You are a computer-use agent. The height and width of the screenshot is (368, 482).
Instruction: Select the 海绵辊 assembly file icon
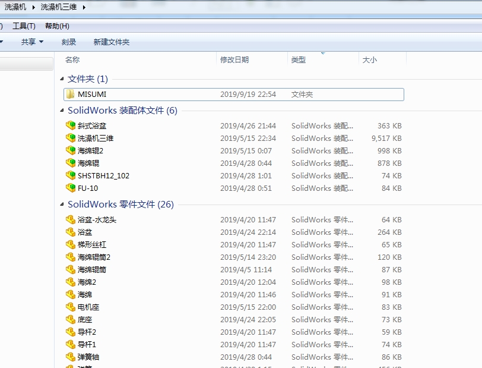pyautogui.click(x=71, y=163)
